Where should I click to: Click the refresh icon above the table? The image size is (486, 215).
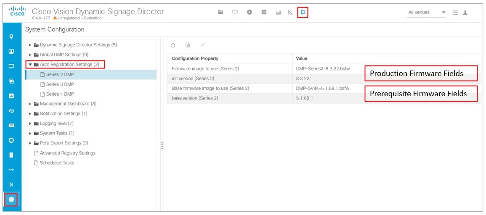point(173,45)
